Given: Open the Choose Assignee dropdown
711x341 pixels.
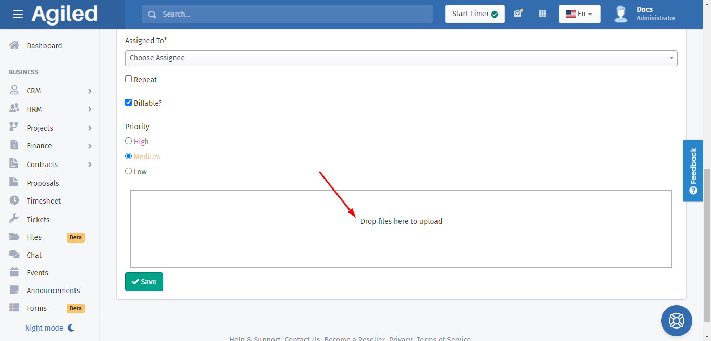Looking at the screenshot, I should 401,58.
